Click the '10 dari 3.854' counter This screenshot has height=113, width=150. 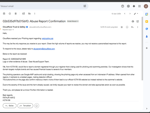116,14
